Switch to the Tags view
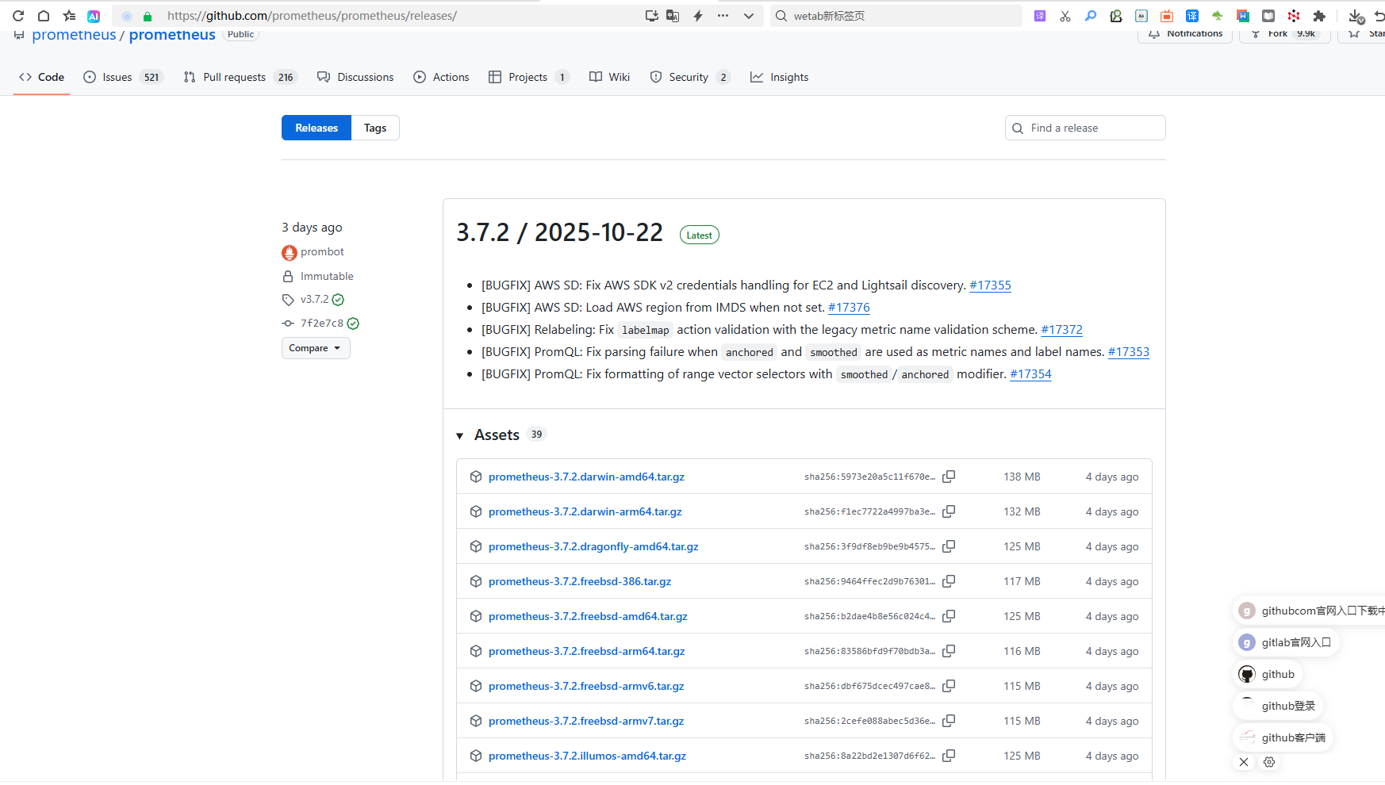Image resolution: width=1385 pixels, height=785 pixels. [375, 128]
